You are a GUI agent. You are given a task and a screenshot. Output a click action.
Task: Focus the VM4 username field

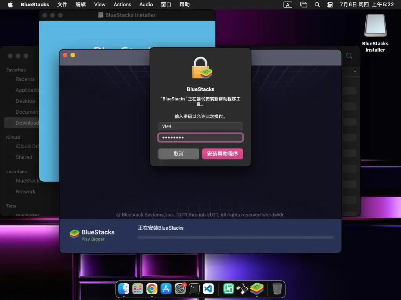pyautogui.click(x=200, y=126)
